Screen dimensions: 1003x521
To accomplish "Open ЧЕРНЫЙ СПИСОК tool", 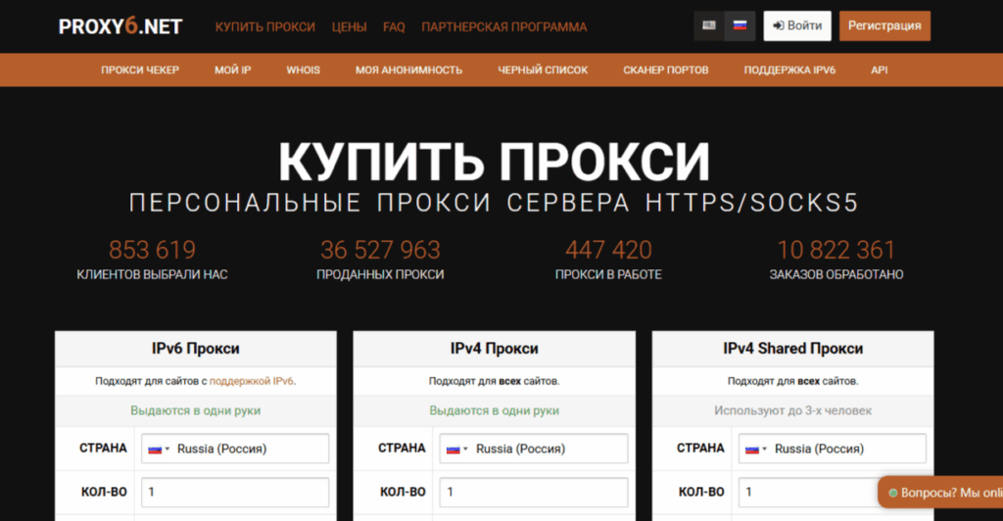I will [543, 71].
